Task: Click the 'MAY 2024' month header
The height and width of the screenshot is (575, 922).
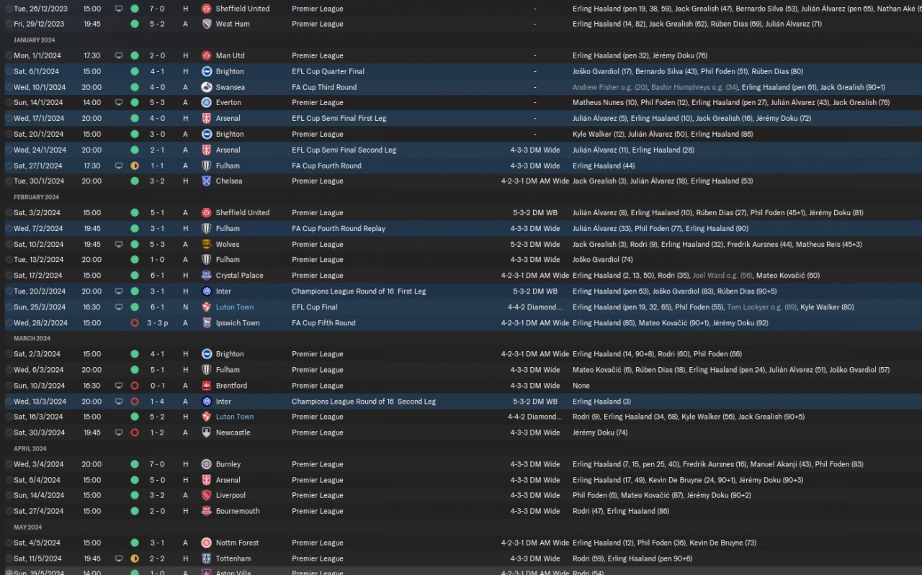Action: [28, 527]
